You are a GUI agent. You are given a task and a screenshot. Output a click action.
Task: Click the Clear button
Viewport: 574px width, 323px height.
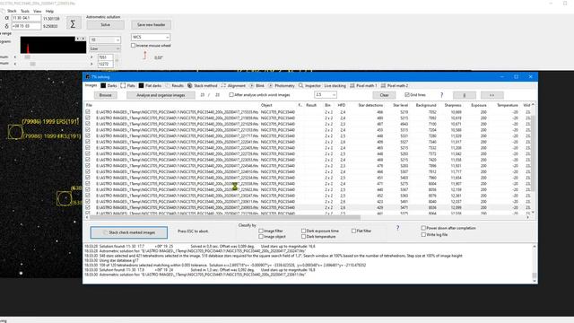(x=384, y=95)
